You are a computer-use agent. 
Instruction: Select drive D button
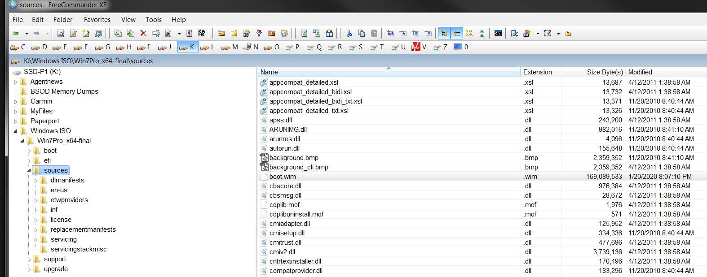click(x=39, y=47)
